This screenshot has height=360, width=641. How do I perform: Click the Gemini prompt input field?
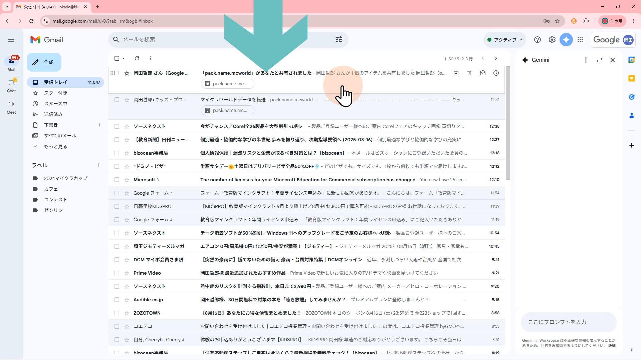[568, 322]
